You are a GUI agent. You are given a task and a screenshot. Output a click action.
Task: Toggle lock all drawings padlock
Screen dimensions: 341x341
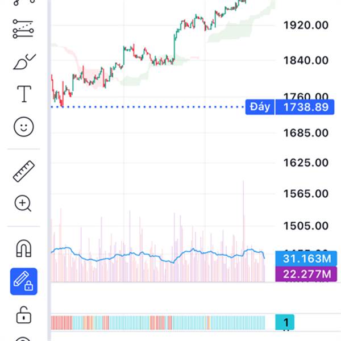tap(23, 313)
